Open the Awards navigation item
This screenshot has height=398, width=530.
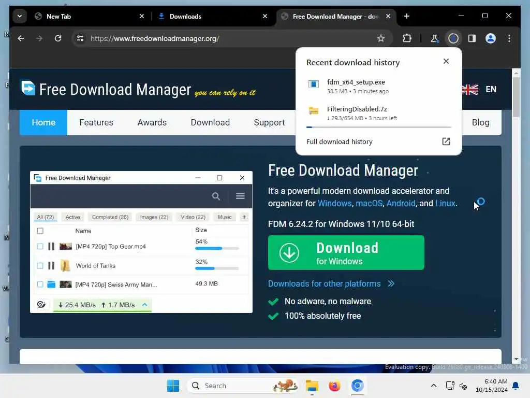tap(152, 122)
